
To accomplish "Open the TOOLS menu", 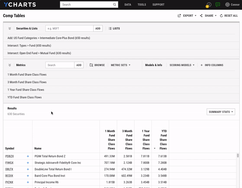I will pyautogui.click(x=142, y=5).
